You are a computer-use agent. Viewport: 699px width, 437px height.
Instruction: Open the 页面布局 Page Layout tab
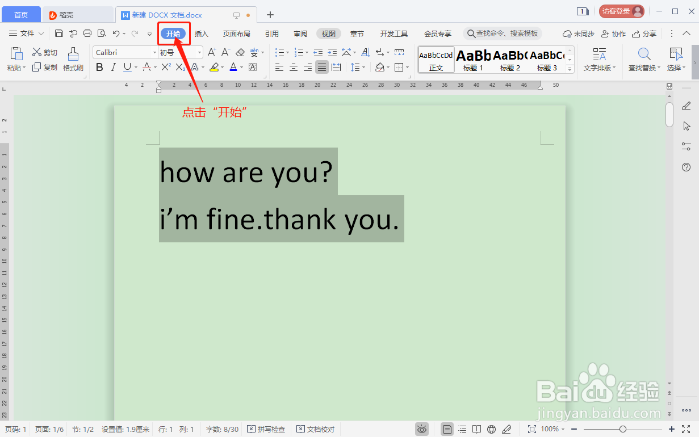click(236, 33)
